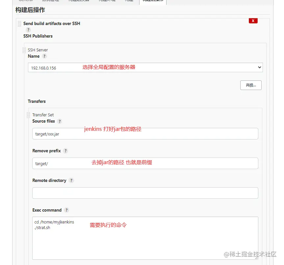Open the SSH Server Name dropdown
Image resolution: width=284 pixels, height=265 pixels.
pos(145,68)
